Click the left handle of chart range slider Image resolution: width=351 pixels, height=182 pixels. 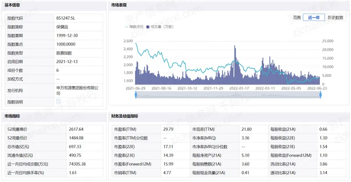pos(136,95)
